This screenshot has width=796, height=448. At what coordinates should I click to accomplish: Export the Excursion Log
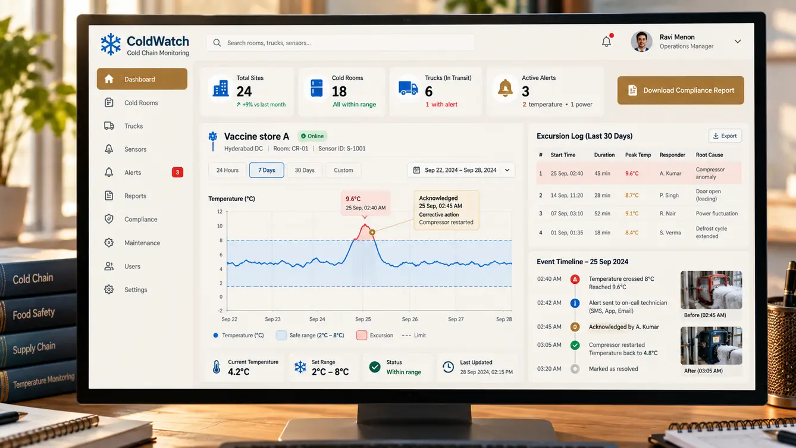point(725,136)
